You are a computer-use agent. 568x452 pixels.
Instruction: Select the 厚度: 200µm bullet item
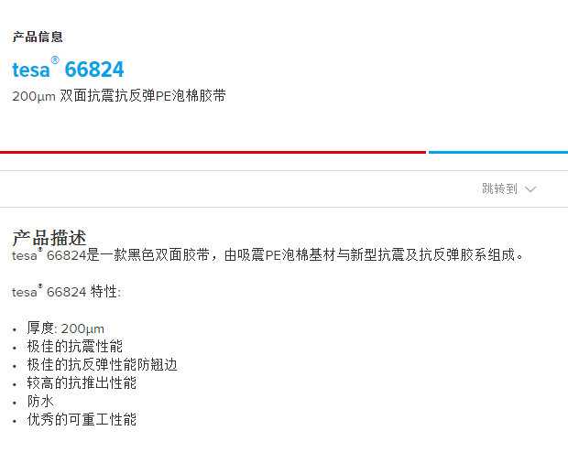click(66, 328)
